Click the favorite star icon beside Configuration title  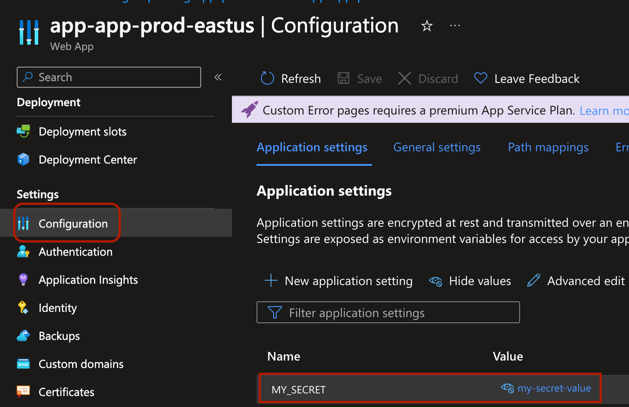(x=427, y=26)
